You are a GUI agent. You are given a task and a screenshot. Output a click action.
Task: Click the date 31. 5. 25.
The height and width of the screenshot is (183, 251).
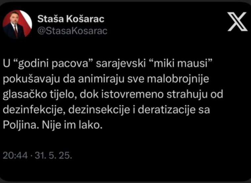coord(54,156)
